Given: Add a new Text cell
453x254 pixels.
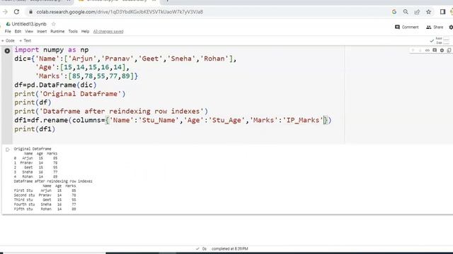Looking at the screenshot, I should coord(25,41).
